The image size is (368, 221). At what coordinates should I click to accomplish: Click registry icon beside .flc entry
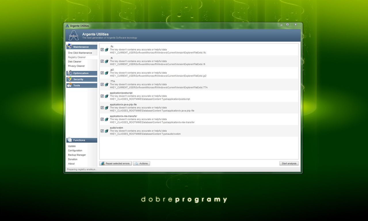[106, 49]
